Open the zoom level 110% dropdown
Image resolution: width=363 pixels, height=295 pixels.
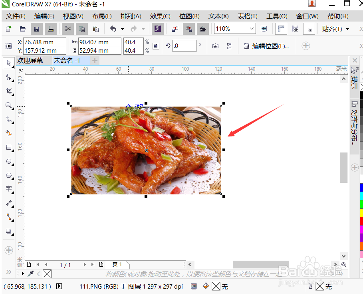(252, 29)
